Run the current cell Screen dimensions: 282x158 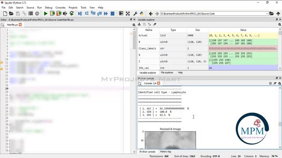point(52,14)
